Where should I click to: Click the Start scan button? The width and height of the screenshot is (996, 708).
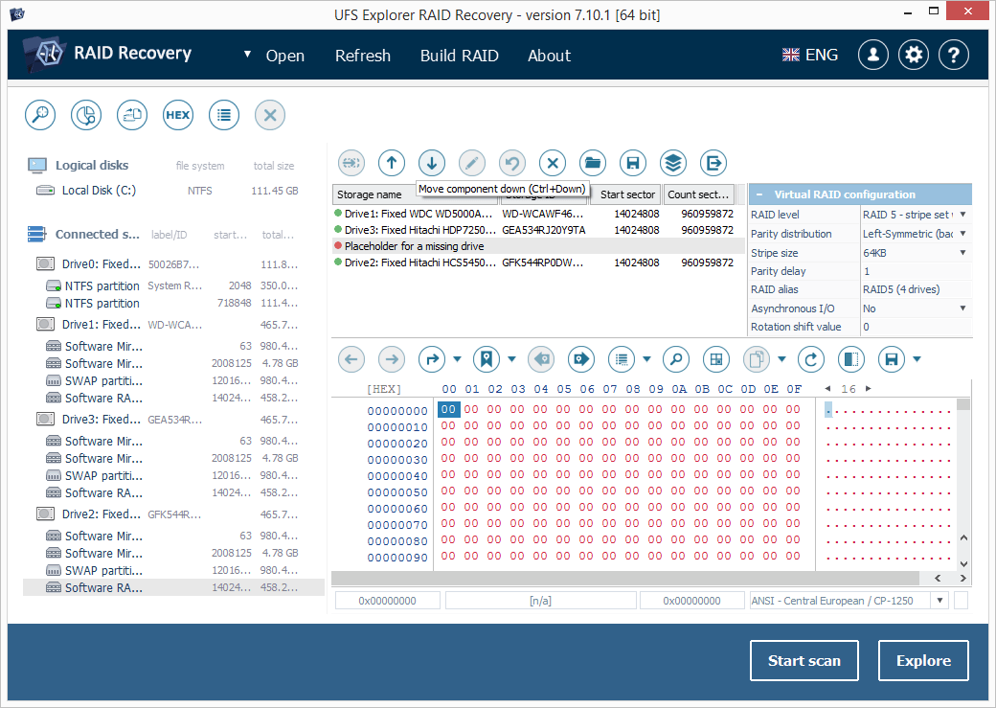coord(804,661)
